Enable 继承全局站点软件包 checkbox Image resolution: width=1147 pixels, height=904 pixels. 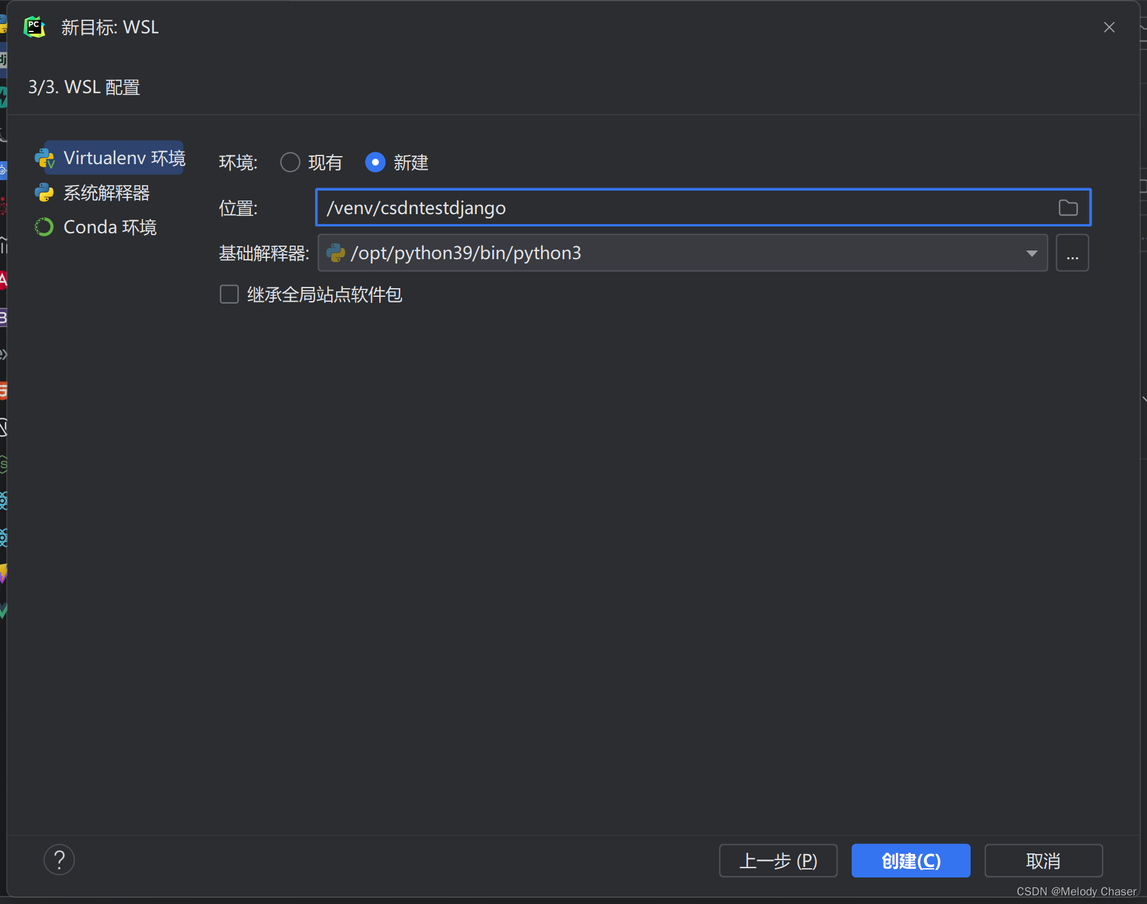click(229, 294)
